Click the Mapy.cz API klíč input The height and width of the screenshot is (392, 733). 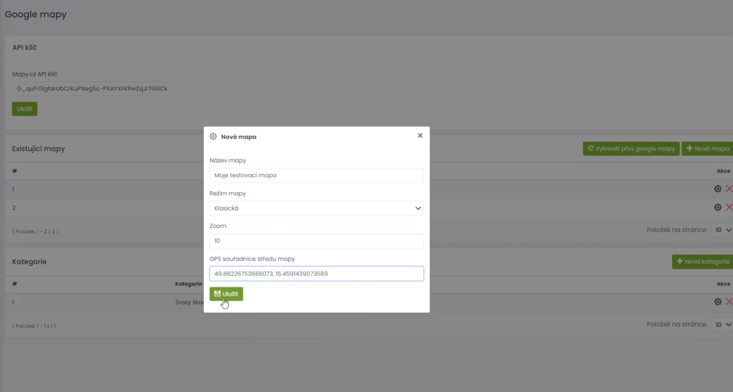tap(372, 88)
